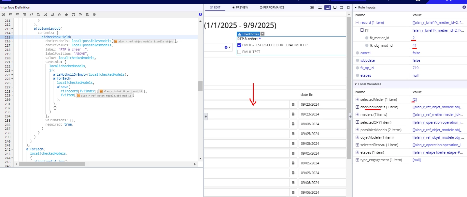Open calendar for date 08/08/2024
467x197 pixels.
click(293, 124)
